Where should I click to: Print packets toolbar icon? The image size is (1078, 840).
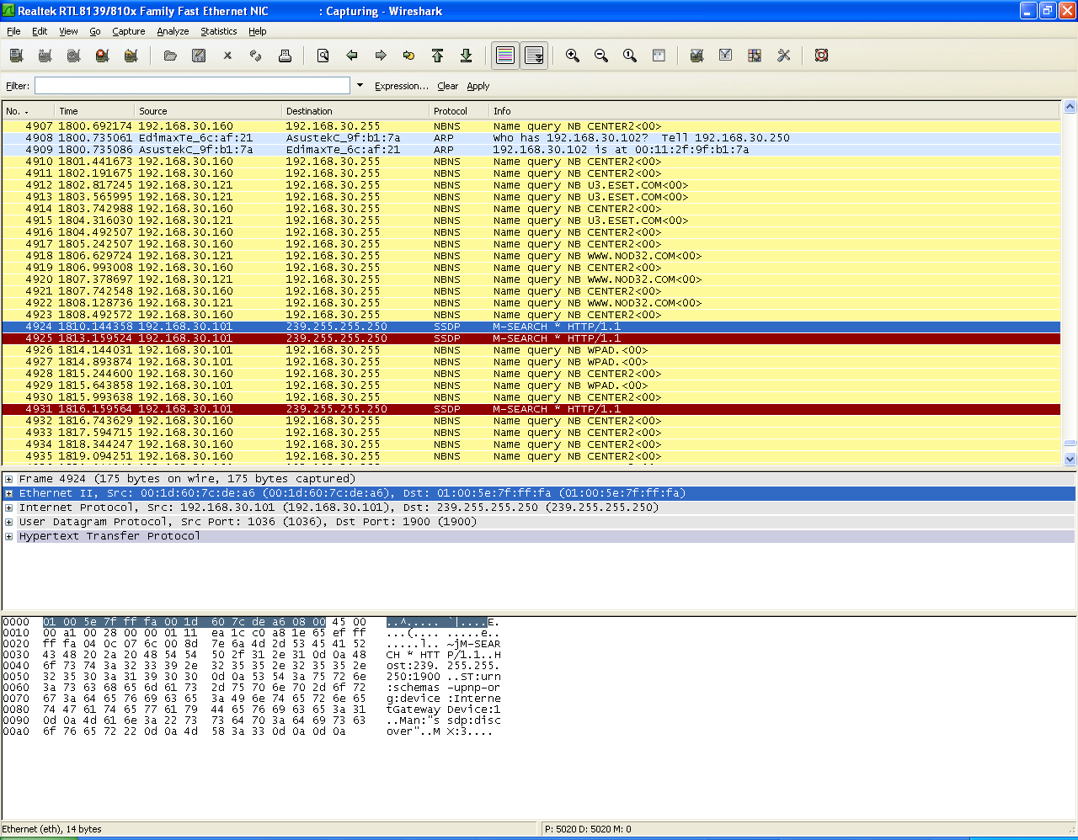pyautogui.click(x=285, y=56)
